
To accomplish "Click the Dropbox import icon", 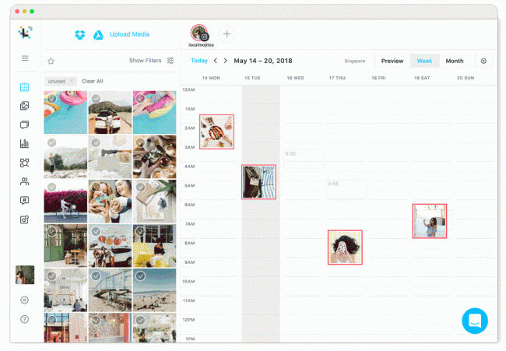I will tap(79, 34).
